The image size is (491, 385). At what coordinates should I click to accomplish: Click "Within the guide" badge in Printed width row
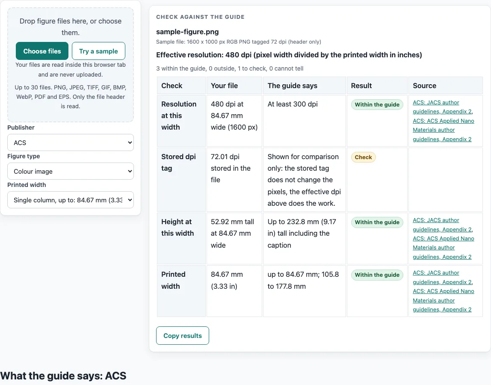377,275
